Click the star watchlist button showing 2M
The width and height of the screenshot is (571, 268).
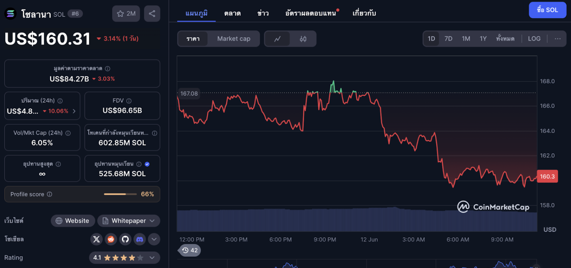click(126, 14)
